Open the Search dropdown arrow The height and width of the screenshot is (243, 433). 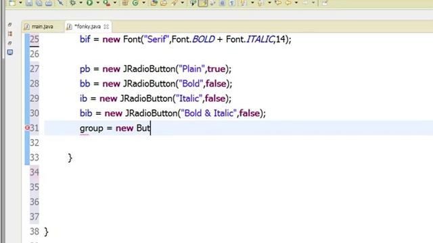[x=183, y=3]
